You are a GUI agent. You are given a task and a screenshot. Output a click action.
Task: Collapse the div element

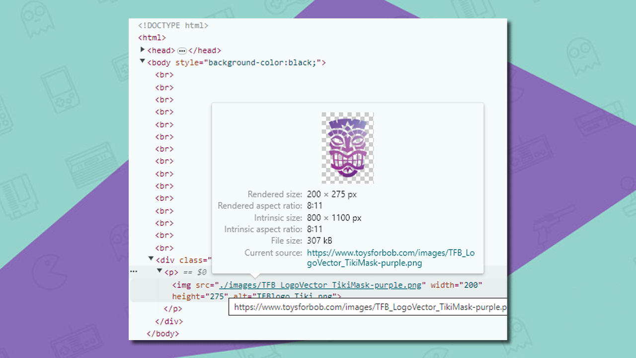tap(151, 259)
